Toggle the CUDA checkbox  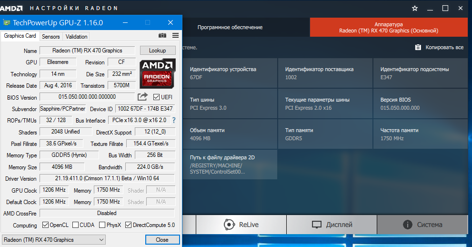click(x=76, y=225)
